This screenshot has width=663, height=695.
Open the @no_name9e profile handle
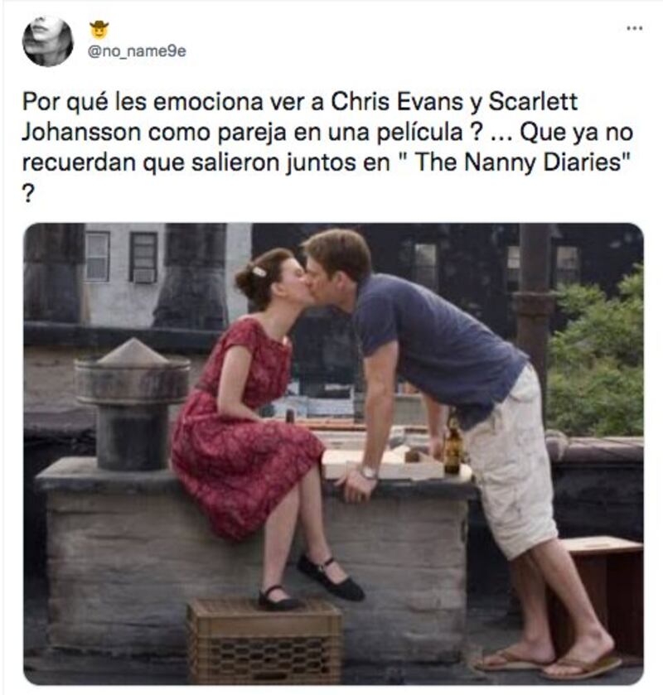click(x=137, y=51)
